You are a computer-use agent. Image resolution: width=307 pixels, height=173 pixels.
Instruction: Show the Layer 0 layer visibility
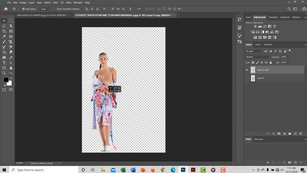(247, 78)
